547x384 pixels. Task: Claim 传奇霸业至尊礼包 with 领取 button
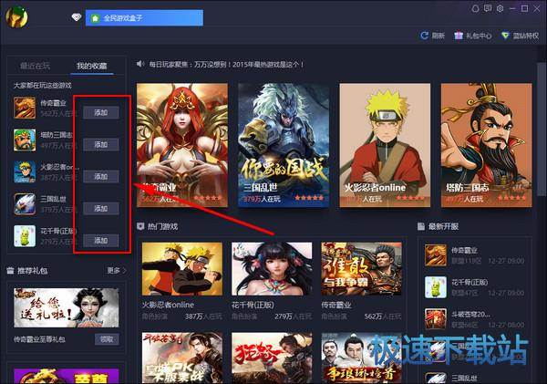click(x=107, y=339)
